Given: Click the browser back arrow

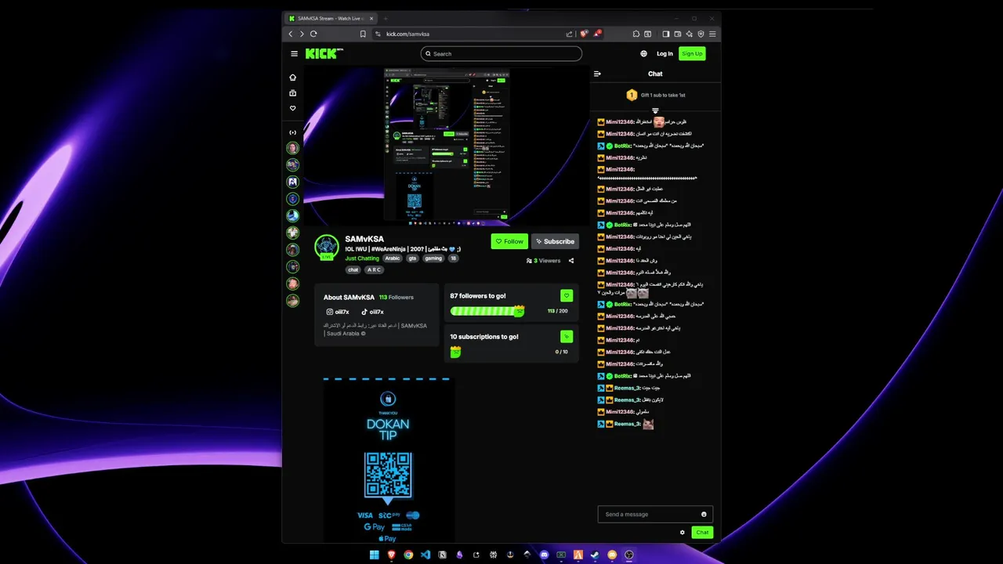Looking at the screenshot, I should pos(291,34).
